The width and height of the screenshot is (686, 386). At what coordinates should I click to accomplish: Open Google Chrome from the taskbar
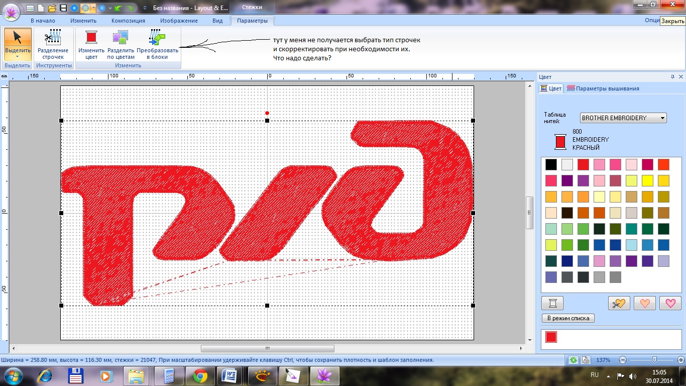click(x=200, y=375)
